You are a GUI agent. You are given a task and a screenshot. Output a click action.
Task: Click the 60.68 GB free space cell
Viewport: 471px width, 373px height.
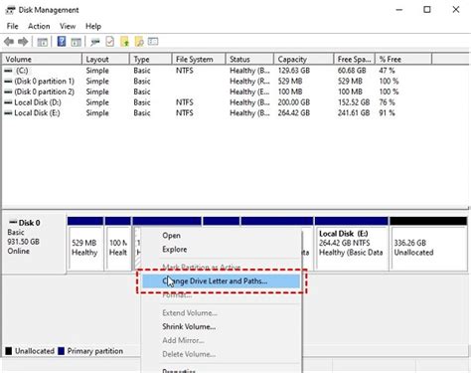[352, 71]
